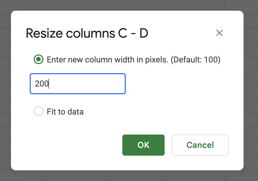Click the 'Resize columns C - D' title
The width and height of the screenshot is (258, 181).
coord(87,33)
